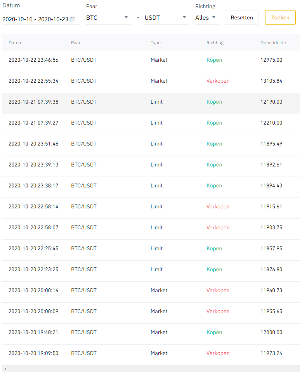This screenshot has width=300, height=376.
Task: Expand the Richting 'Alles' dropdown
Action: [206, 18]
